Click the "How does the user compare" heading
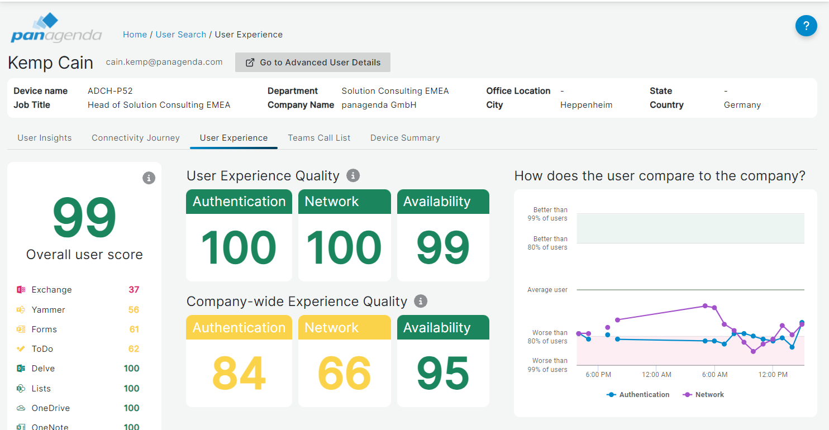The height and width of the screenshot is (430, 829). pyautogui.click(x=660, y=176)
